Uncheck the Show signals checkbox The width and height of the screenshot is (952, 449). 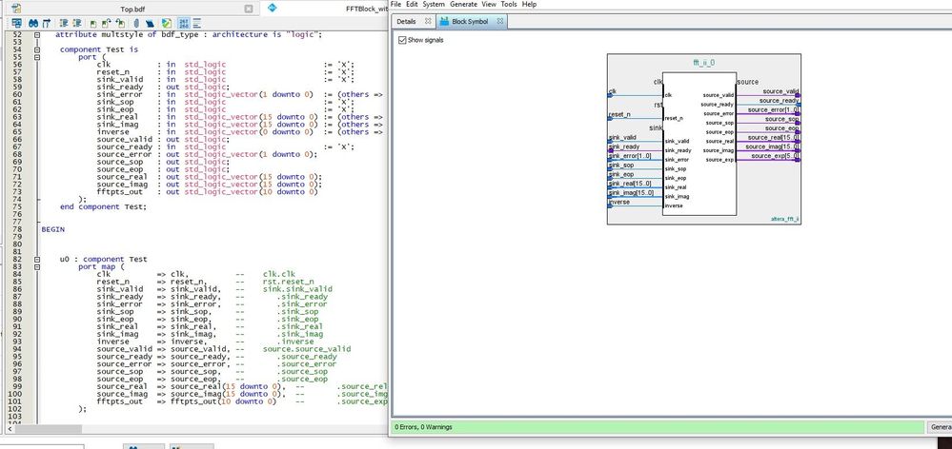coord(401,40)
